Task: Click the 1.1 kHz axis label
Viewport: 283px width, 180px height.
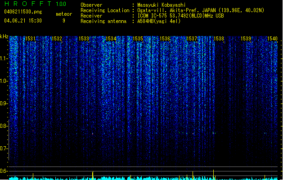Action: [x=4, y=58]
